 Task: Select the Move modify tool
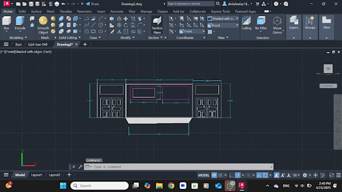tap(126, 19)
